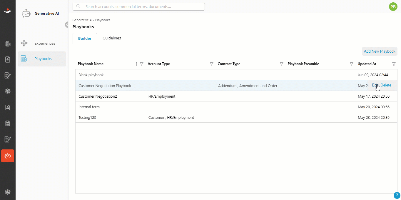Click the Playbook Name column header
This screenshot has width=401, height=200.
pos(91,64)
